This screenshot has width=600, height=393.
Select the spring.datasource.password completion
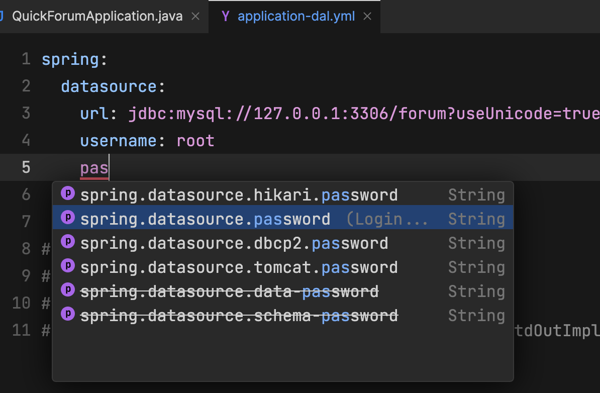click(x=226, y=219)
